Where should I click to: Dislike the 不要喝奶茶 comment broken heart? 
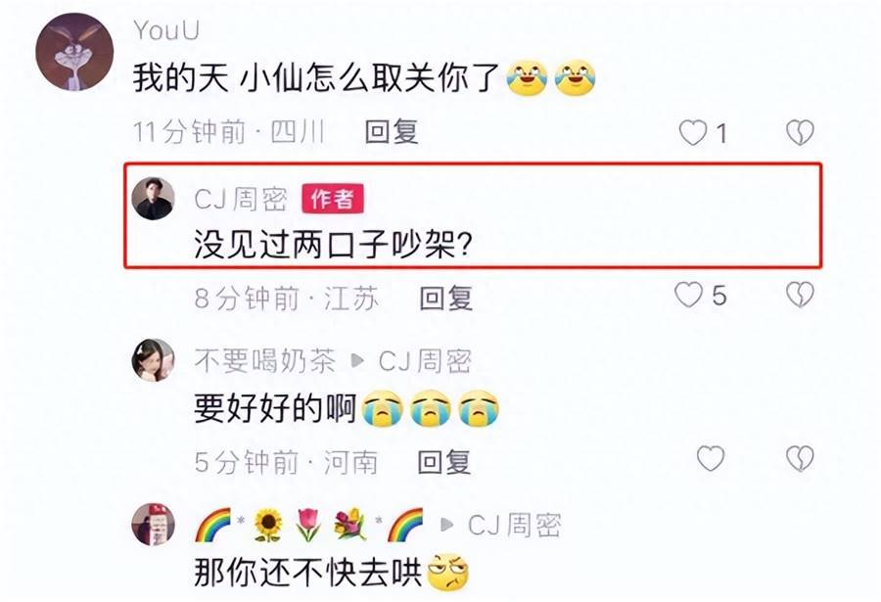(800, 459)
